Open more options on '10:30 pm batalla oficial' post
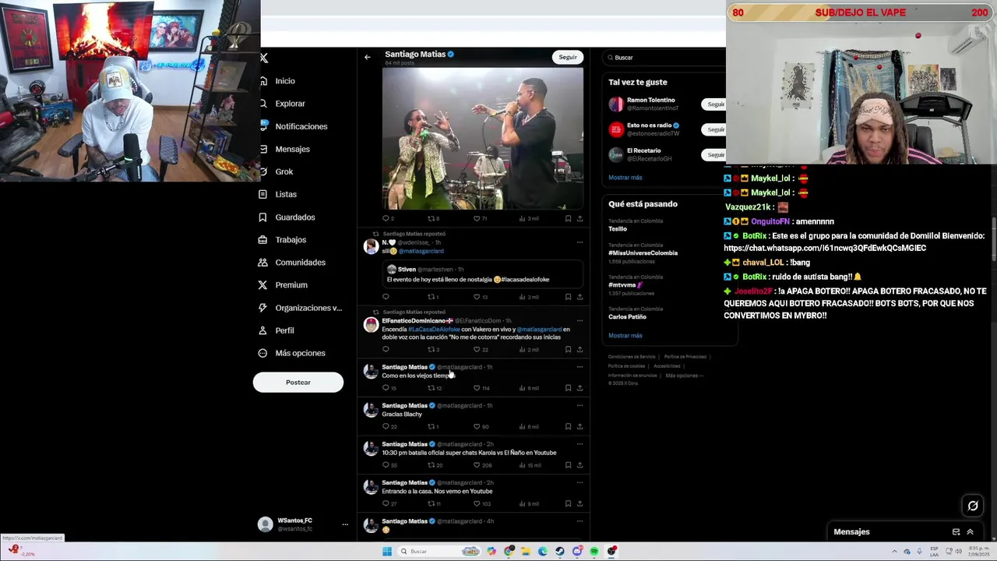The image size is (997, 561). point(580,444)
